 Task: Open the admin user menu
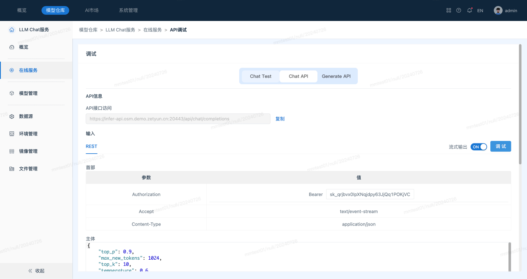point(506,10)
